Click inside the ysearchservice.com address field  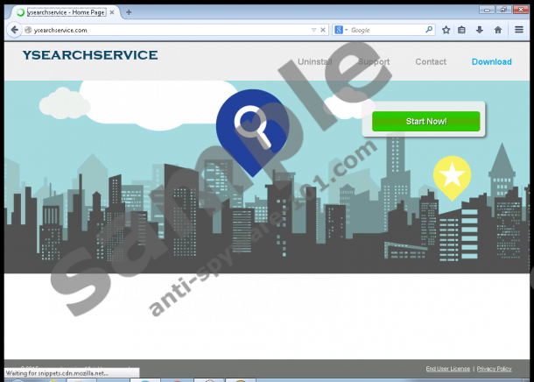pyautogui.click(x=166, y=30)
